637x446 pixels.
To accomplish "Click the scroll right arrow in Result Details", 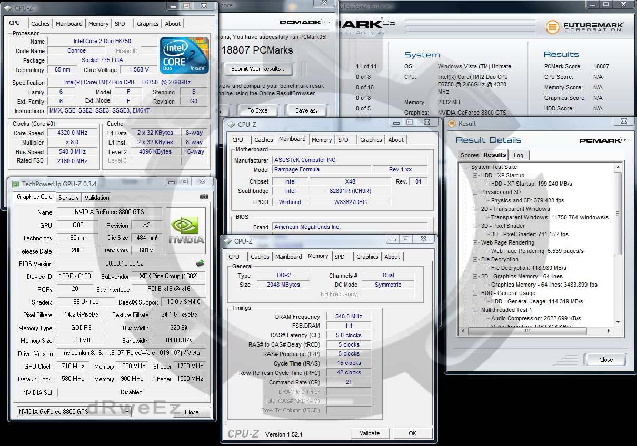I will [609, 331].
